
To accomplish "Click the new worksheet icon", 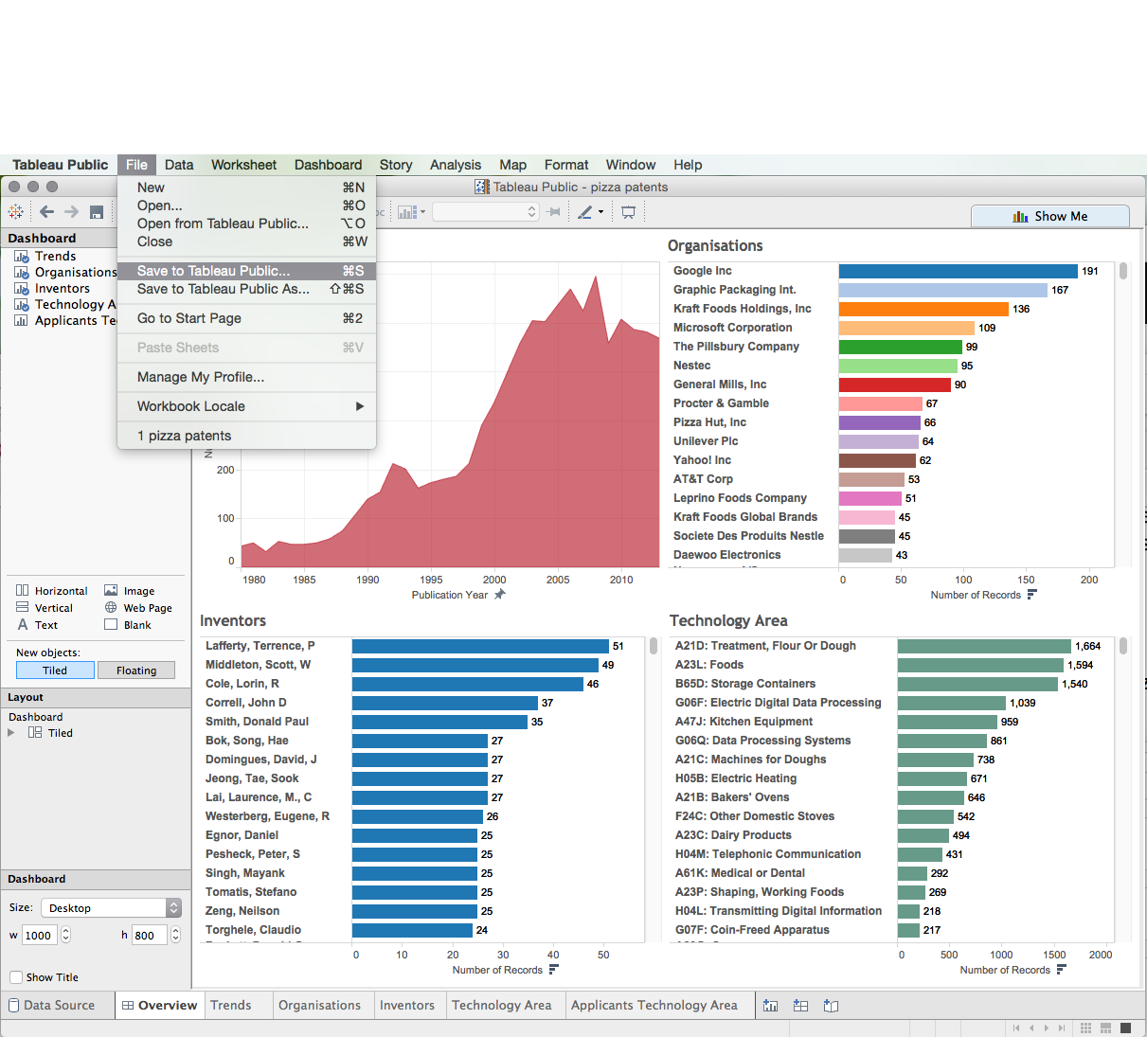I will [x=771, y=1006].
